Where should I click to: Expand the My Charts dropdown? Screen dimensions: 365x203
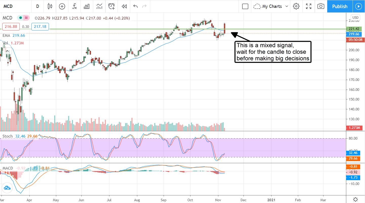(x=271, y=6)
